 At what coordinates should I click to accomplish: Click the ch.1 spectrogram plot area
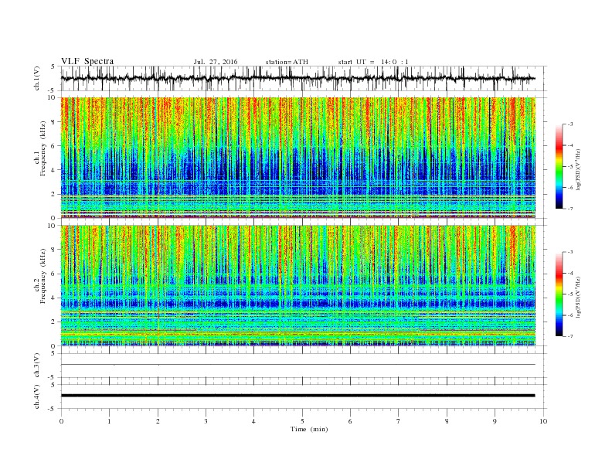click(297, 158)
